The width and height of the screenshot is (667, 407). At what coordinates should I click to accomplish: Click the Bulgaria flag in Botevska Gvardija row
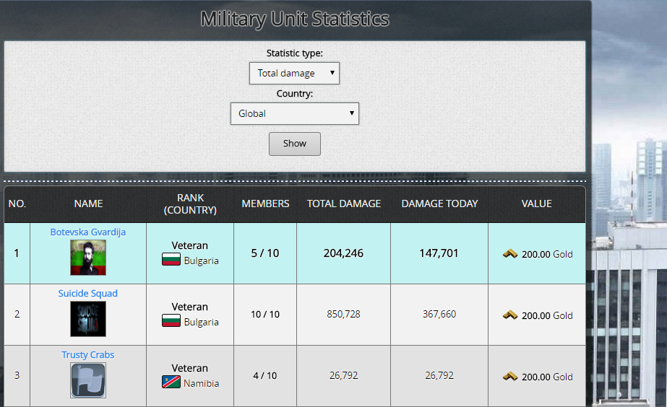click(171, 259)
